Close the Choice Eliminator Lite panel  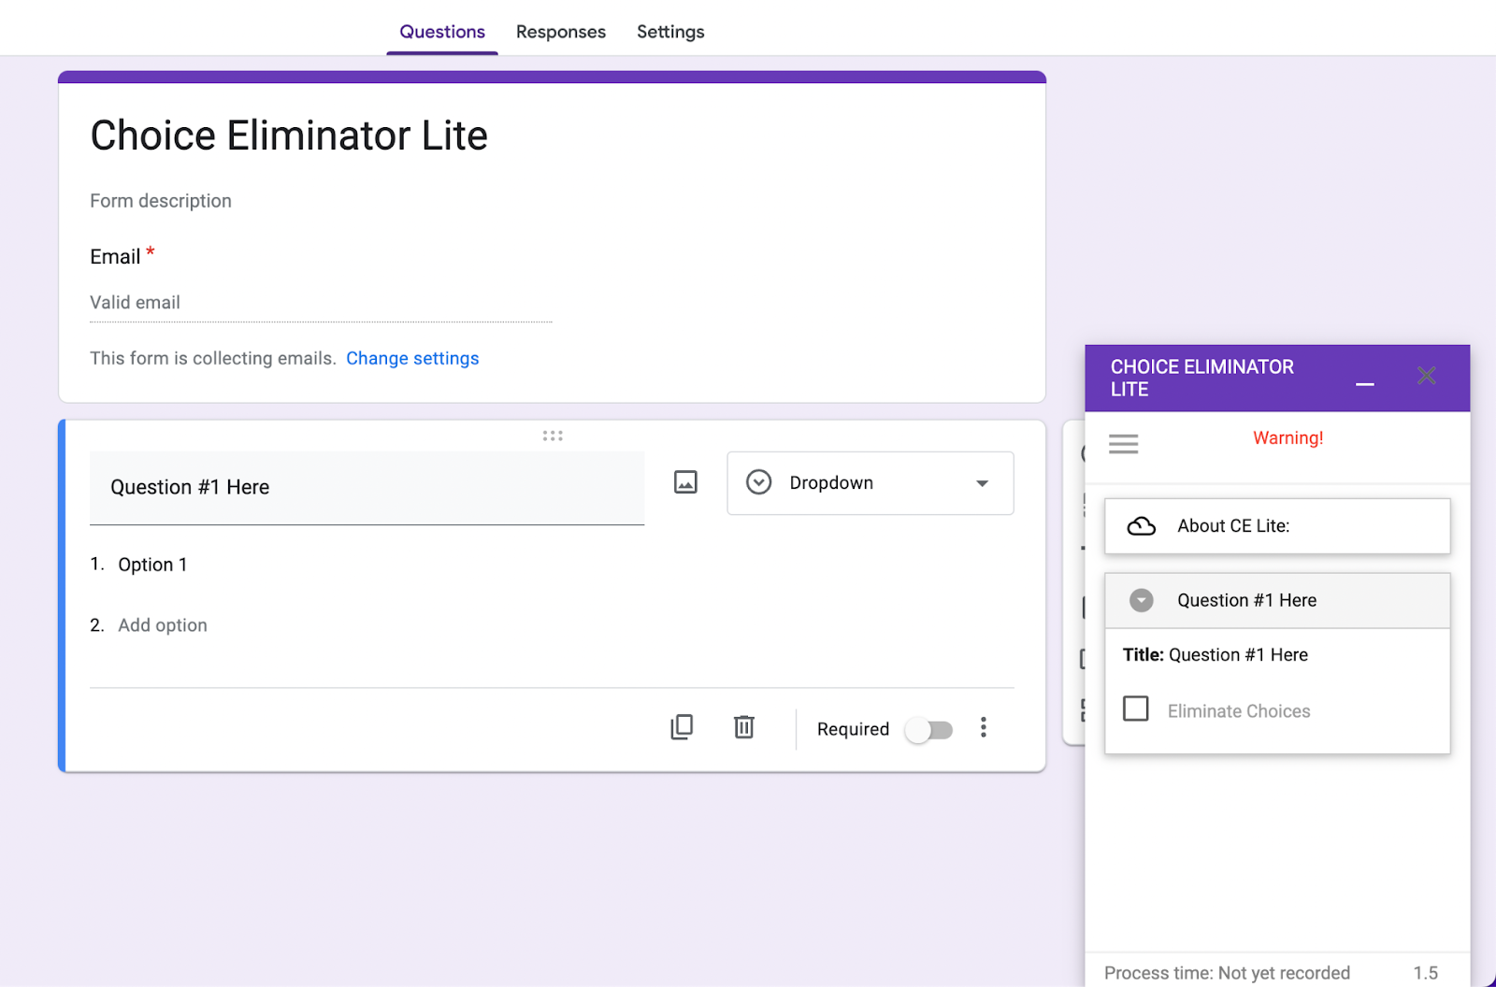[x=1426, y=376]
